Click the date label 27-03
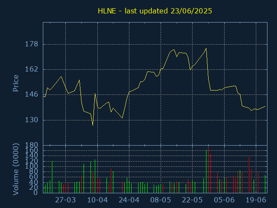This screenshot has height=208, width=277. pyautogui.click(x=65, y=200)
